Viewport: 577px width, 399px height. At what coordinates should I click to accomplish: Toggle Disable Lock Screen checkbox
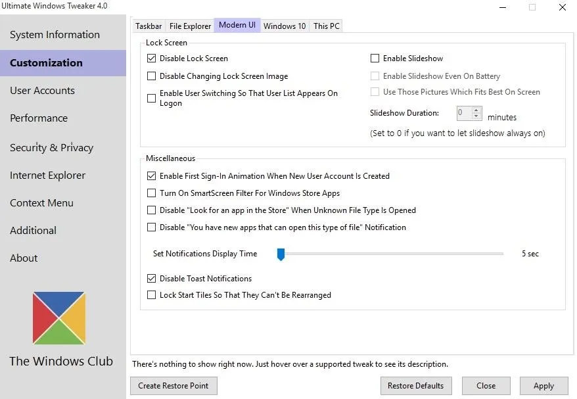[151, 58]
